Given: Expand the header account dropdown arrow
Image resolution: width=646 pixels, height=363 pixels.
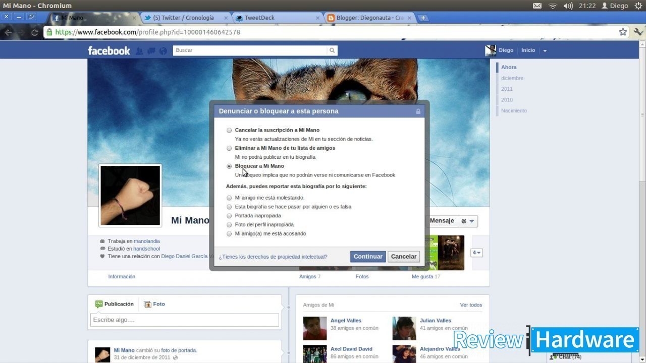Looking at the screenshot, I should click(x=545, y=51).
